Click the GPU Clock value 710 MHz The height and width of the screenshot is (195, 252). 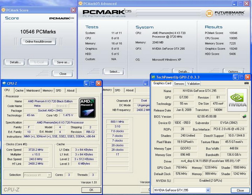click(181, 167)
